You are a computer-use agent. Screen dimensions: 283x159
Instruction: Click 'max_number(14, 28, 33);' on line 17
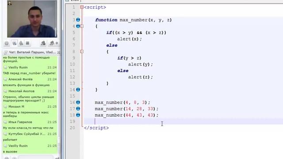pos(126,109)
